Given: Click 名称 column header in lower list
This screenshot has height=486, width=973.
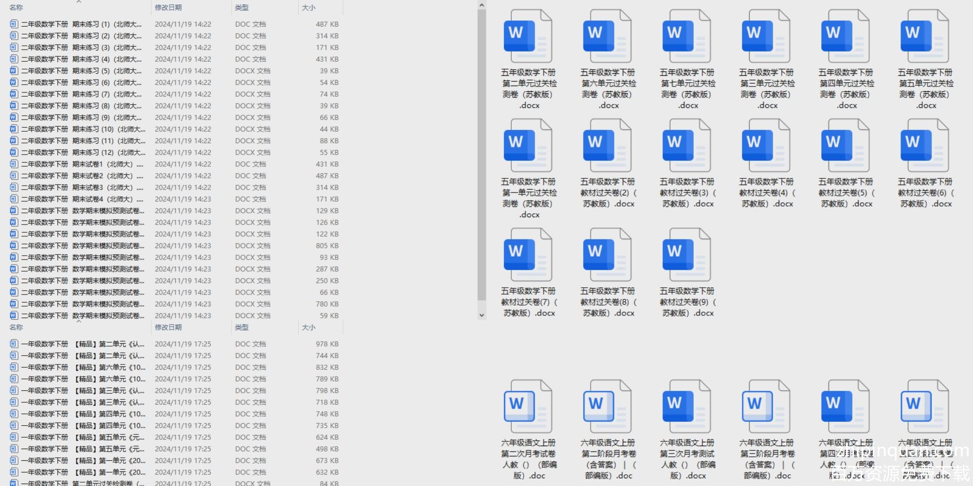Looking at the screenshot, I should click(16, 328).
